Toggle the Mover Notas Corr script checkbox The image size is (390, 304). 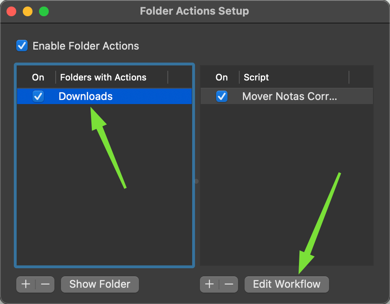tap(222, 96)
